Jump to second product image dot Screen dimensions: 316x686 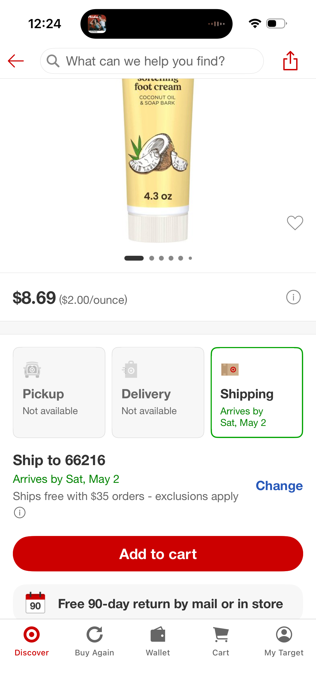point(152,258)
